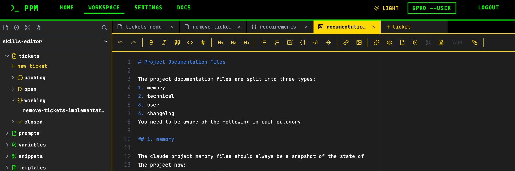Click the ruler icon in editor toolbar
Image resolution: width=515 pixels, height=171 pixels.
point(475,43)
